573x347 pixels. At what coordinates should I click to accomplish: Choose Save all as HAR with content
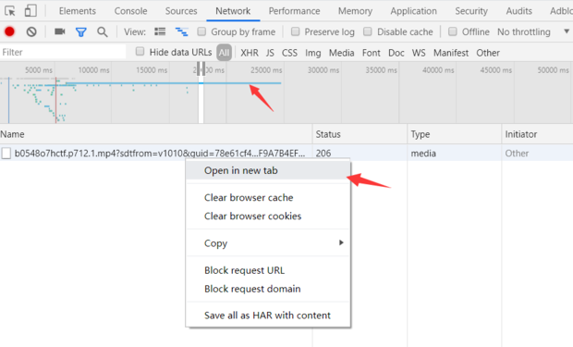pyautogui.click(x=268, y=316)
